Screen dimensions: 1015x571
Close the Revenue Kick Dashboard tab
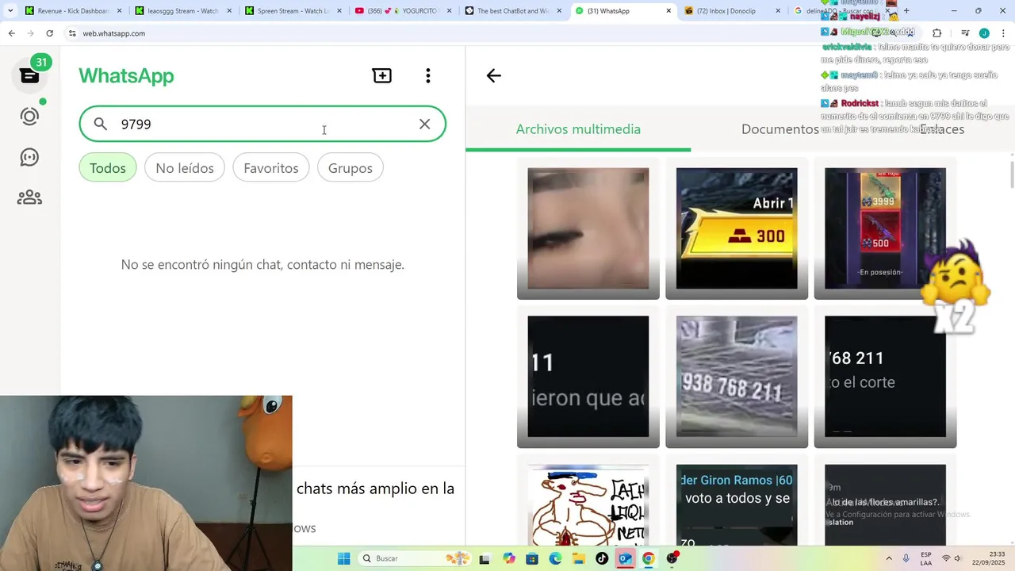pos(119,11)
